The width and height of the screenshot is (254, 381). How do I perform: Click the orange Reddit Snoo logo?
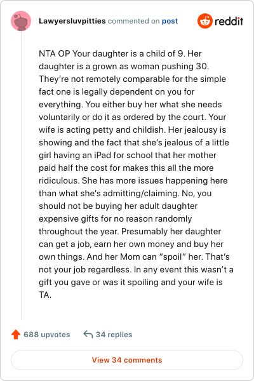tap(205, 21)
